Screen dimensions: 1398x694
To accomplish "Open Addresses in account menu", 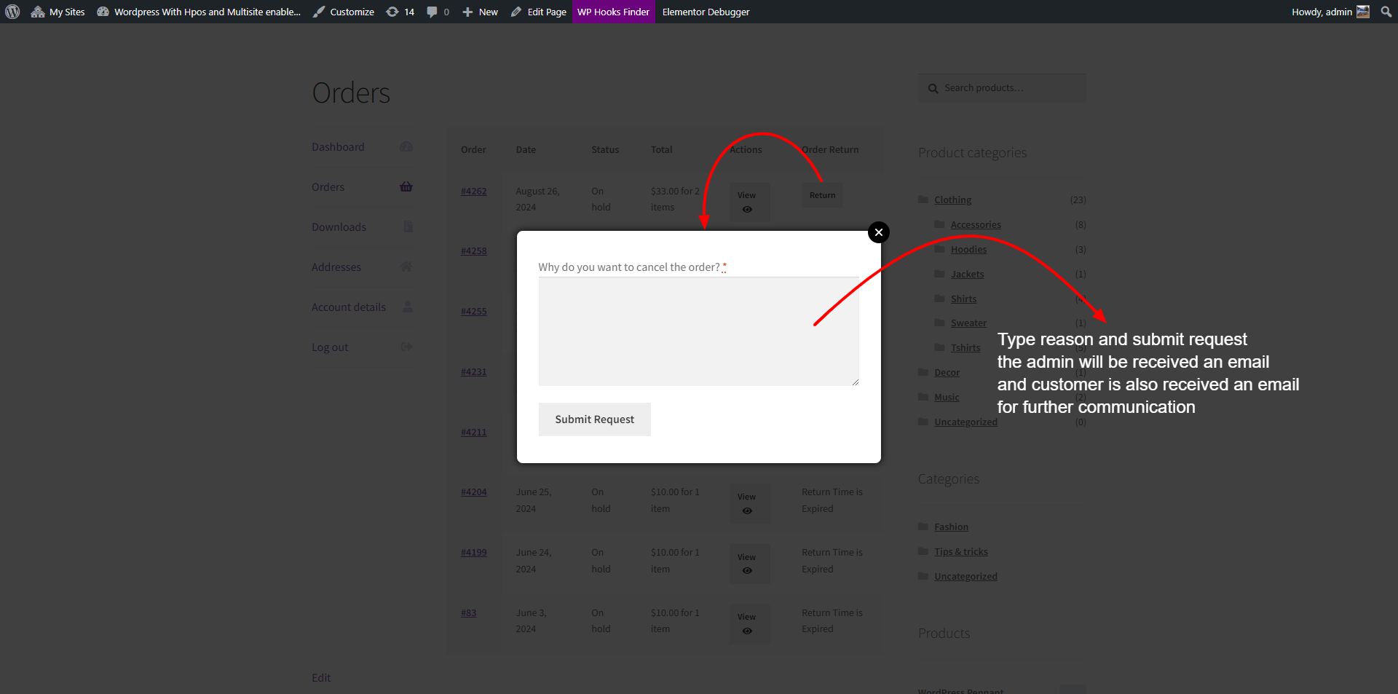I will (336, 267).
